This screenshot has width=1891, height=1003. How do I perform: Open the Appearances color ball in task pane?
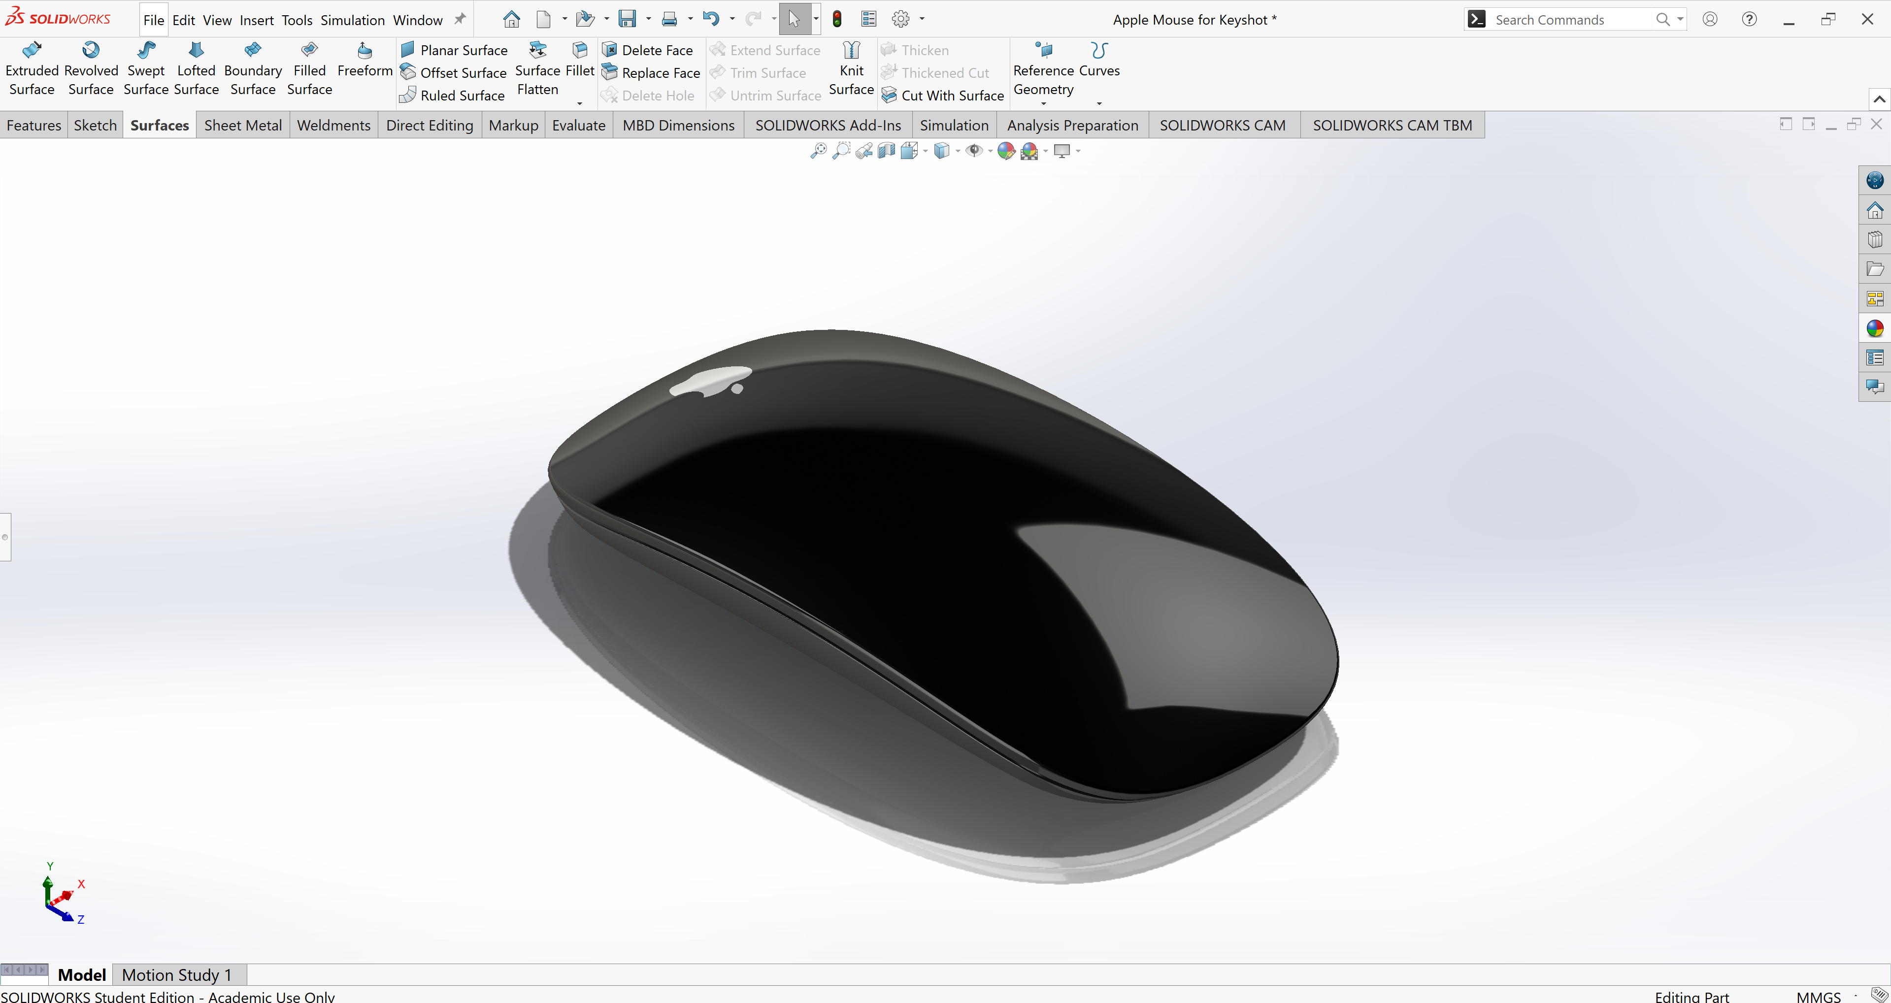point(1875,328)
